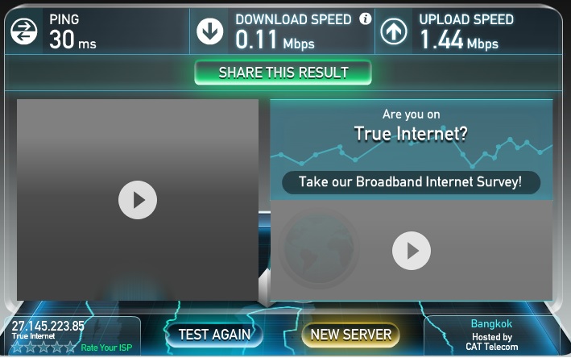571x358 pixels.
Task: Select the IP address 27.145.223.85
Action: tap(48, 326)
